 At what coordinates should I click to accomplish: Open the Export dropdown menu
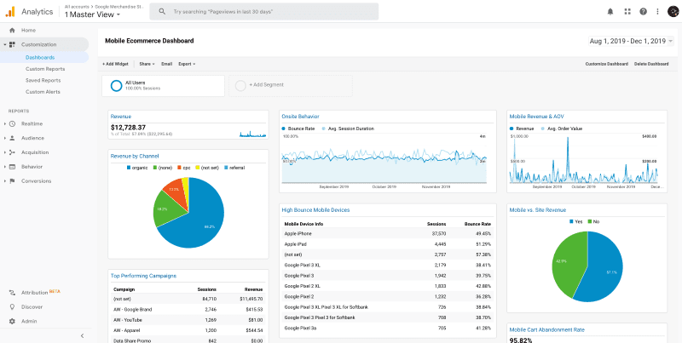pyautogui.click(x=186, y=64)
